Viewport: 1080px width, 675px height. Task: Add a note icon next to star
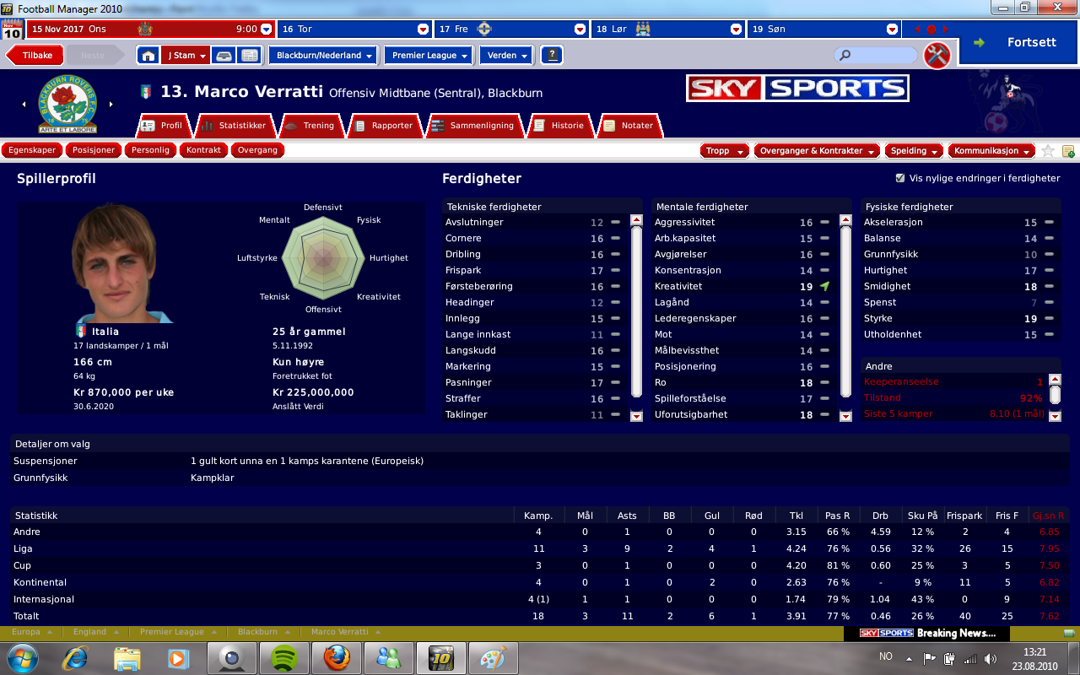pyautogui.click(x=1068, y=151)
